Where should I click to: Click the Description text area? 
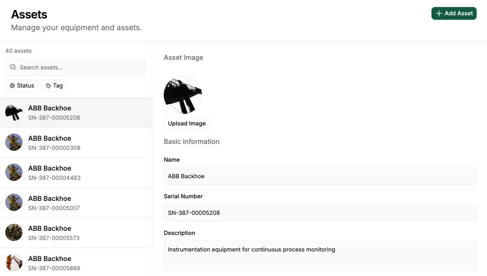[x=320, y=256]
